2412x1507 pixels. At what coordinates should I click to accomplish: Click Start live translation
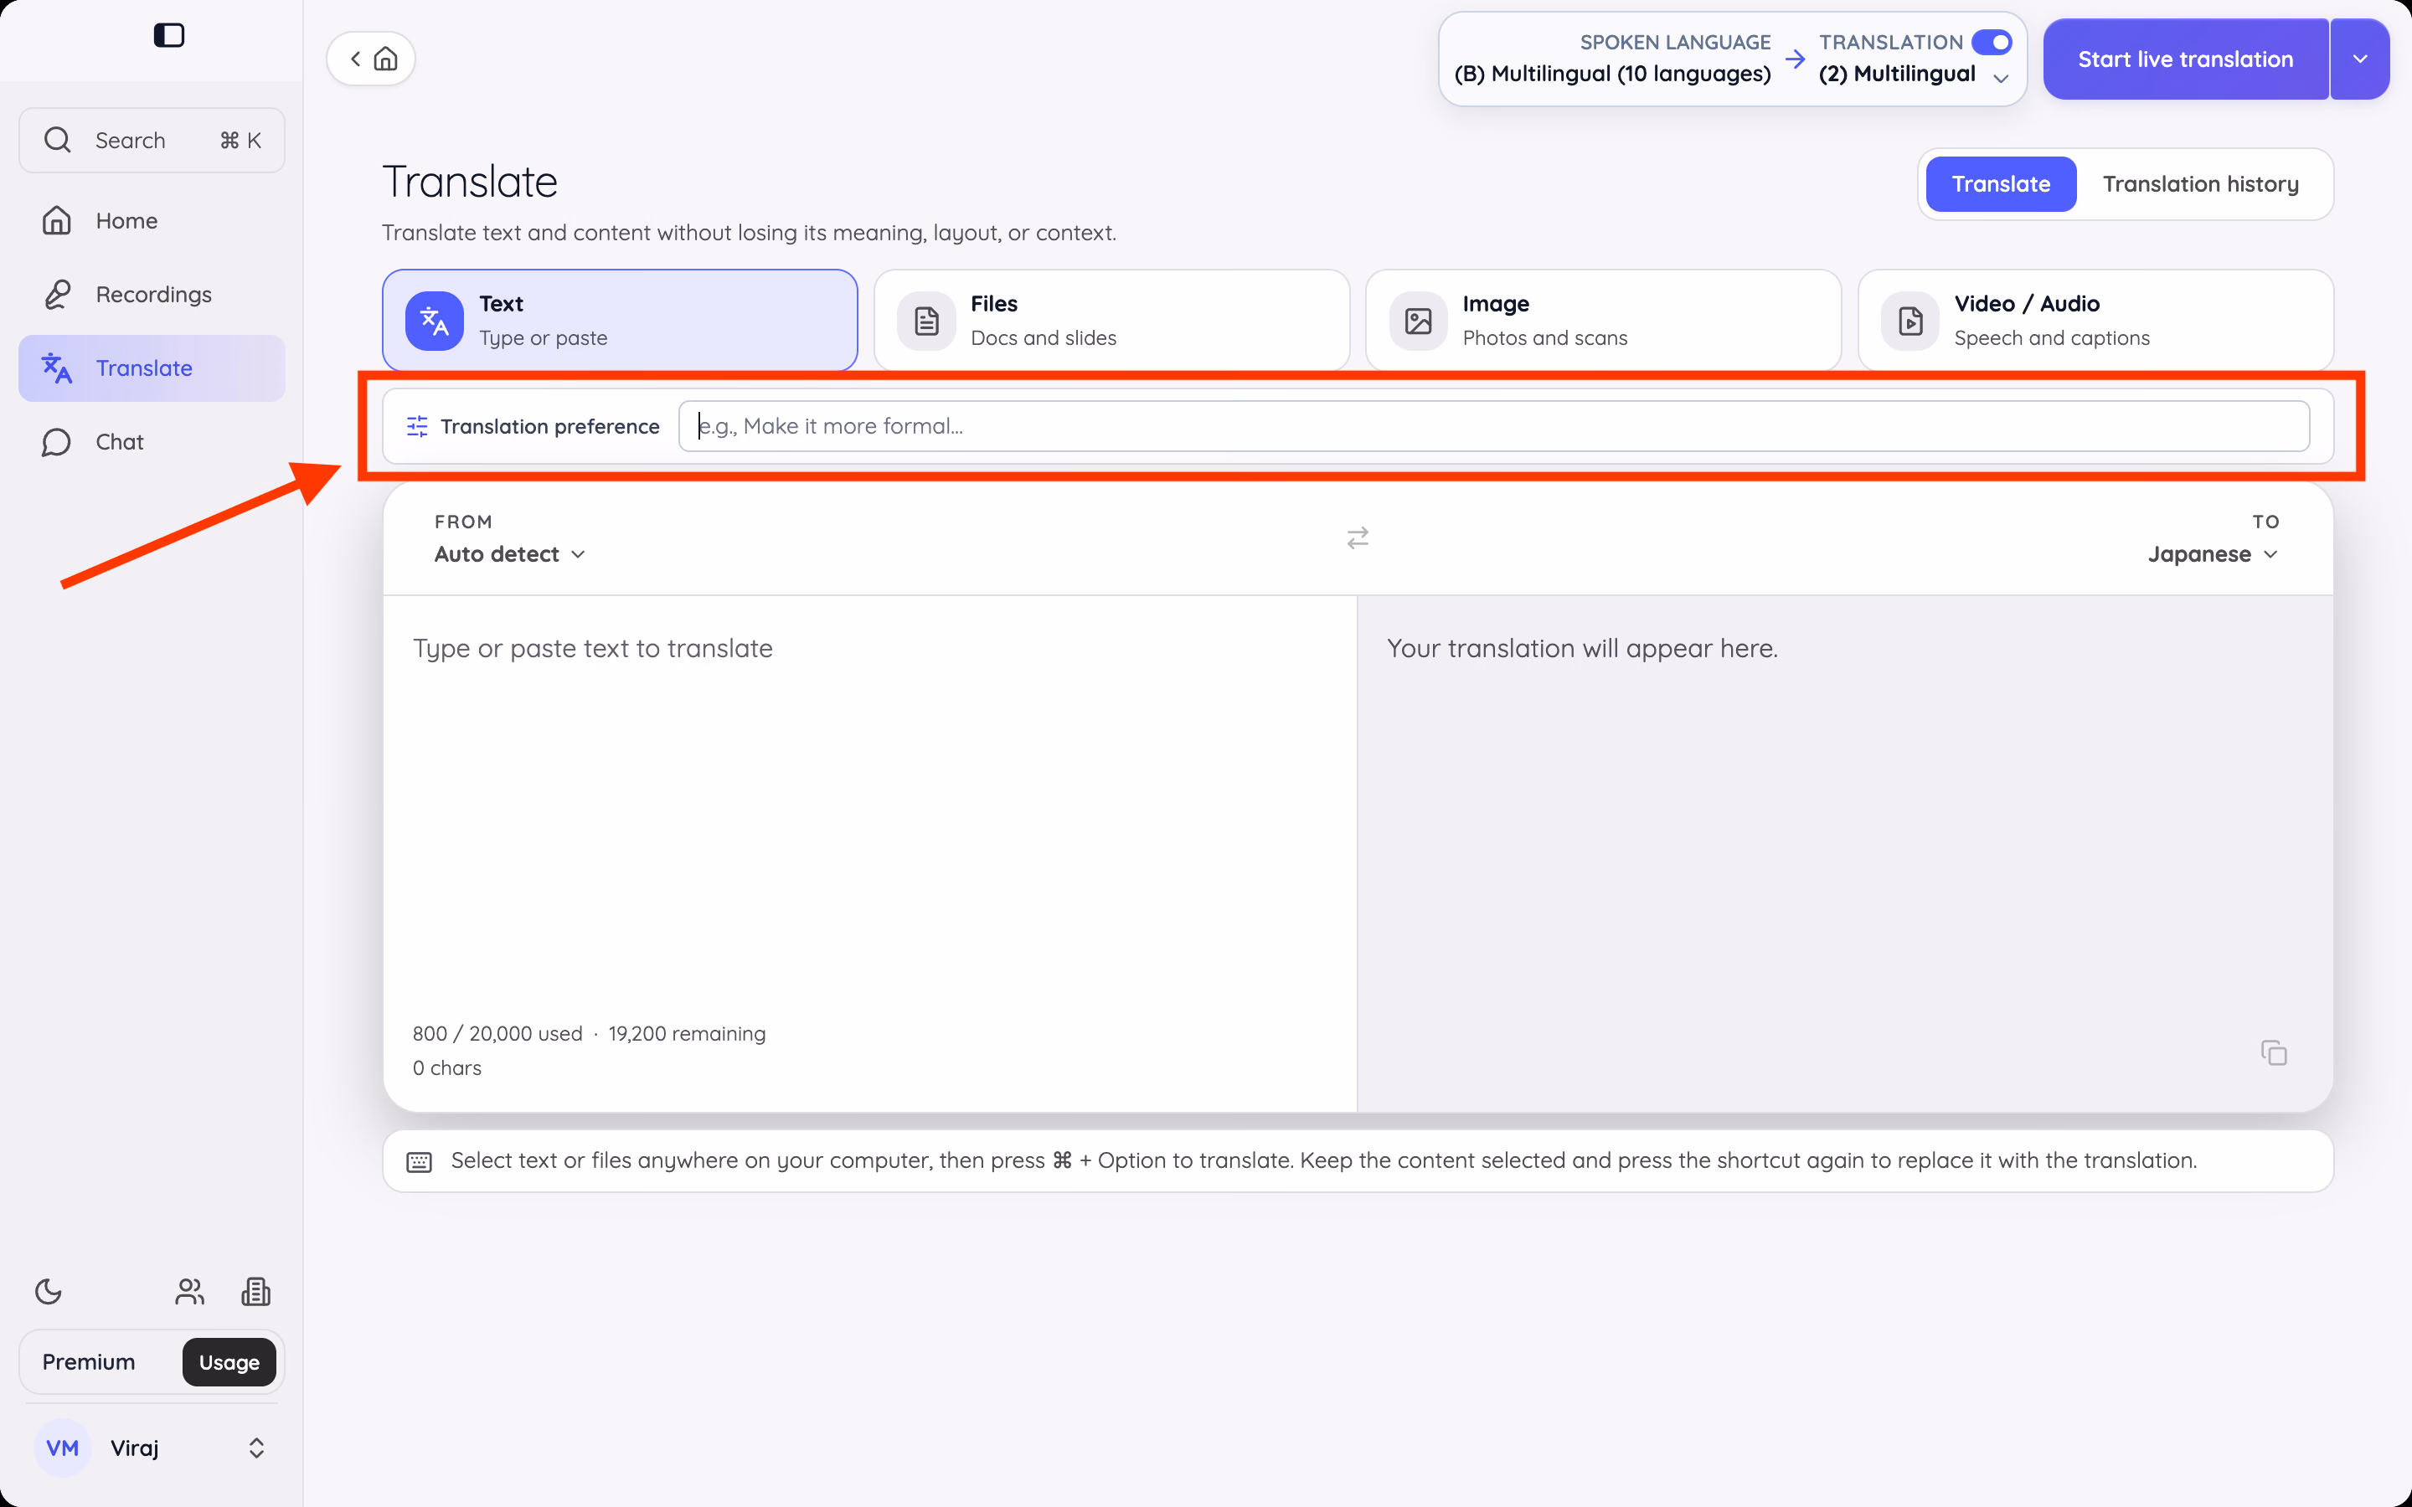(2185, 59)
